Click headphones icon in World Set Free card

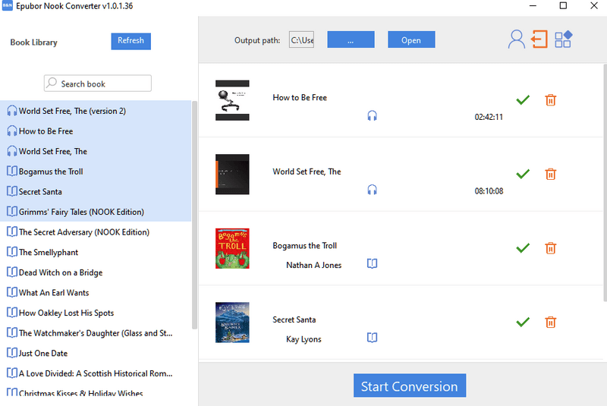click(372, 189)
